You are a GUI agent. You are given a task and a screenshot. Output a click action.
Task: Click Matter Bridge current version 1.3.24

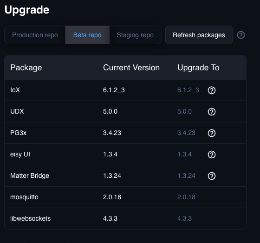point(112,176)
